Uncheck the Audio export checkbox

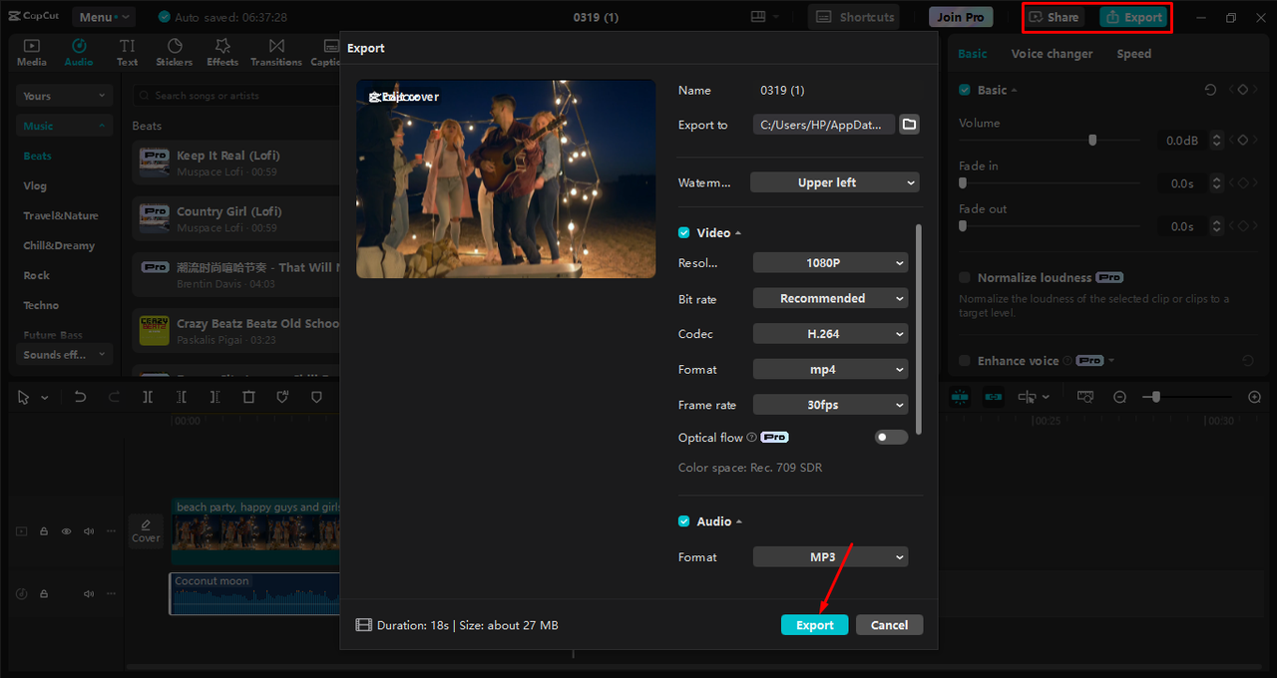click(684, 521)
